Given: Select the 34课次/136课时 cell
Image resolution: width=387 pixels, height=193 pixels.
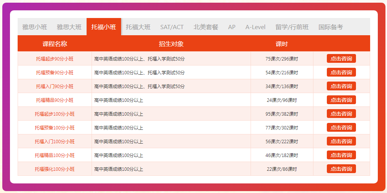Looking at the screenshot, I should coord(282,87).
